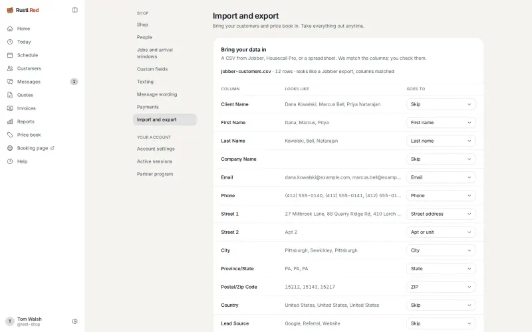
Task: Open settings via the gear icon near Tom Walsh
Action: tap(74, 321)
